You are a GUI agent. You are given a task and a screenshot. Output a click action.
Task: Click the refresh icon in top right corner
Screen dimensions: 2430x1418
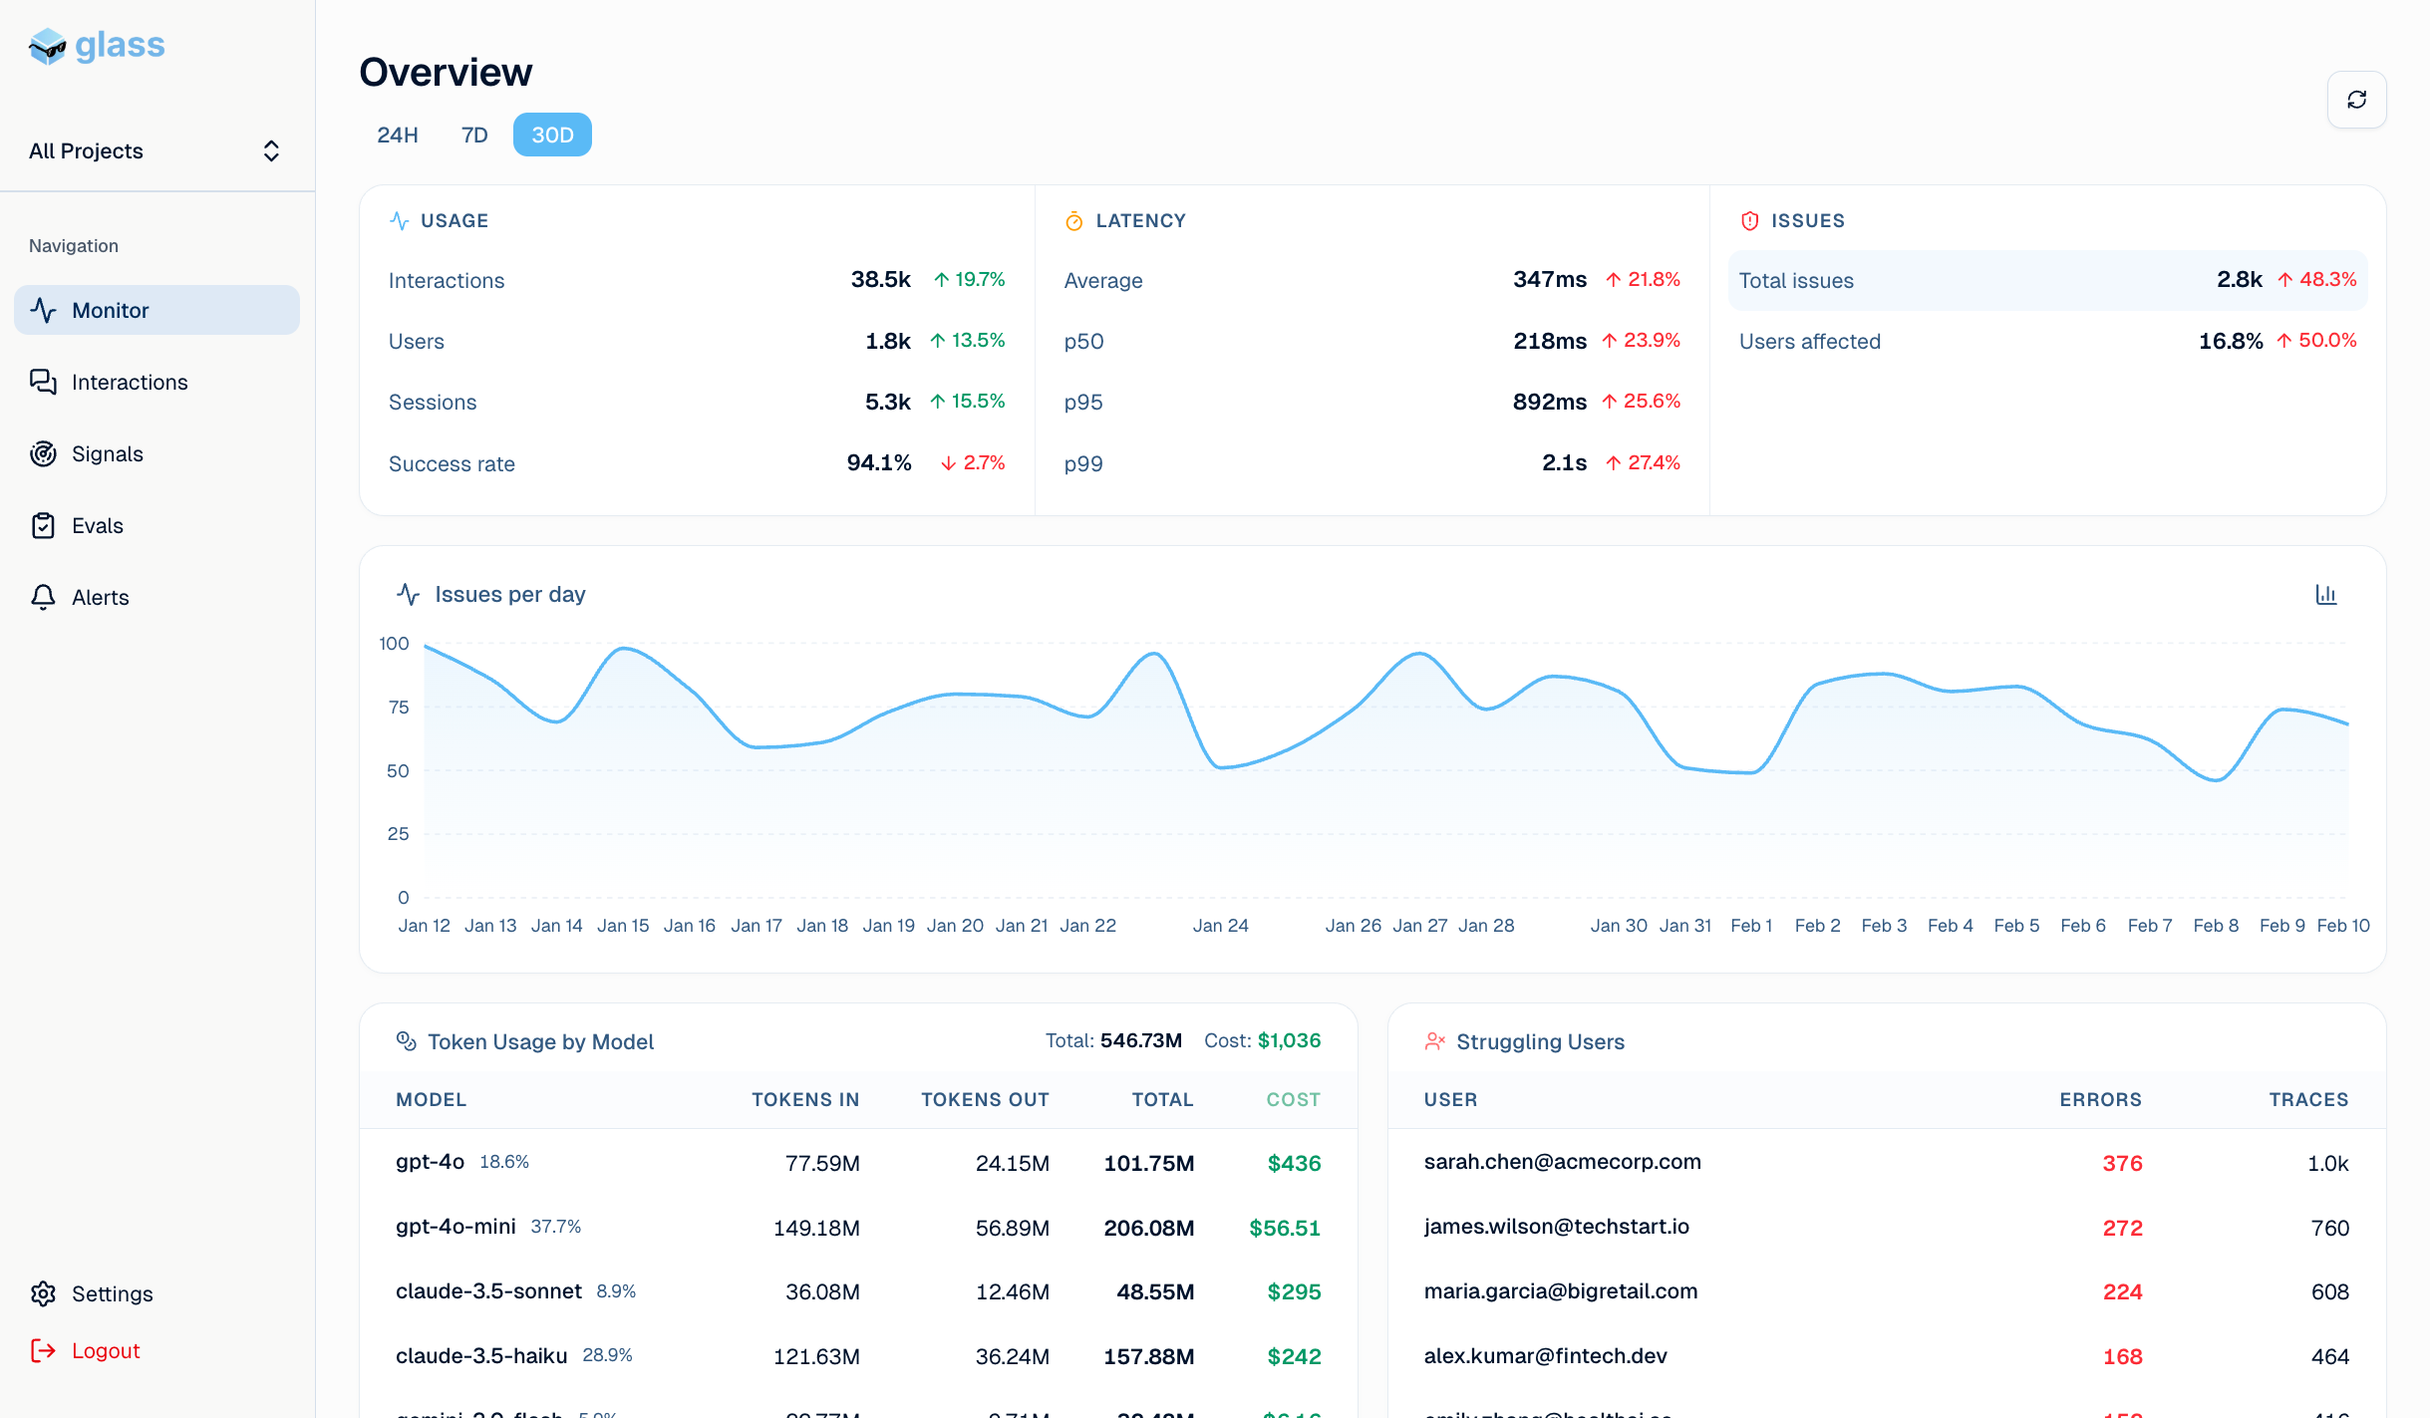click(2356, 100)
